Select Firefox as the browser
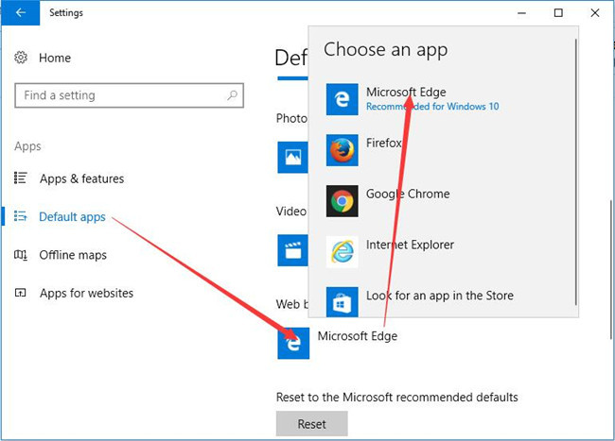 (x=383, y=143)
